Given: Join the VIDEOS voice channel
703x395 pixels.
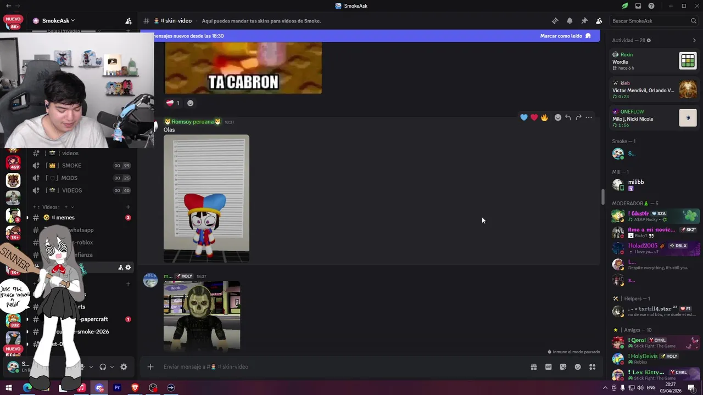Looking at the screenshot, I should pos(82,190).
